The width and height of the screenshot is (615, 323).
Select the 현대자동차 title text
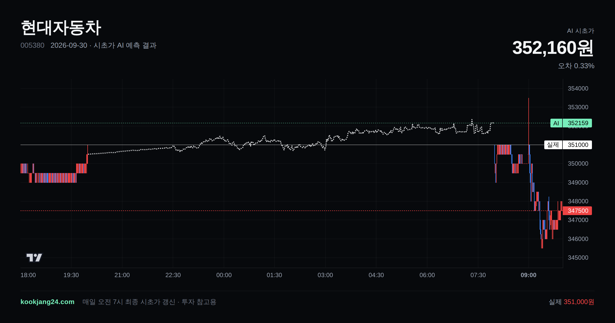(x=61, y=28)
